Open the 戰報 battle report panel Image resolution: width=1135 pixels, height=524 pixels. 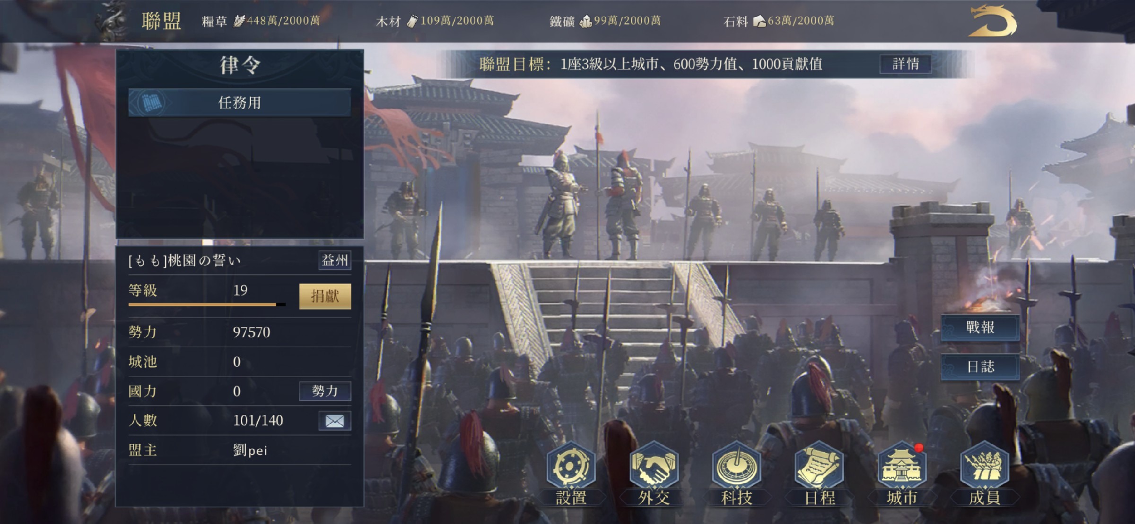(x=980, y=327)
